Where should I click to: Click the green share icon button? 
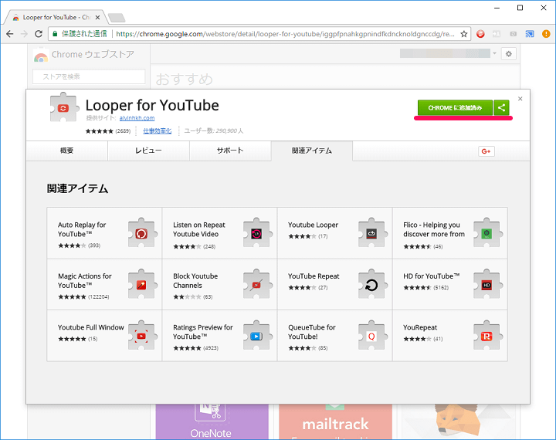click(501, 108)
